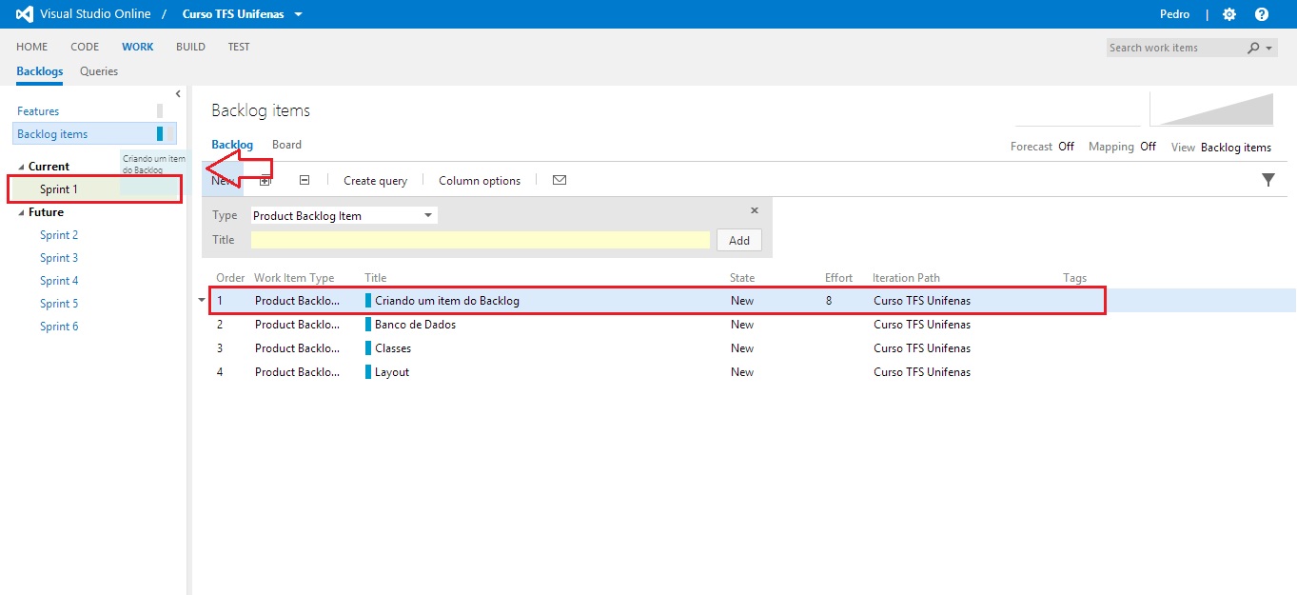This screenshot has height=595, width=1297.
Task: Focus the Search work items field
Action: [x=1175, y=48]
